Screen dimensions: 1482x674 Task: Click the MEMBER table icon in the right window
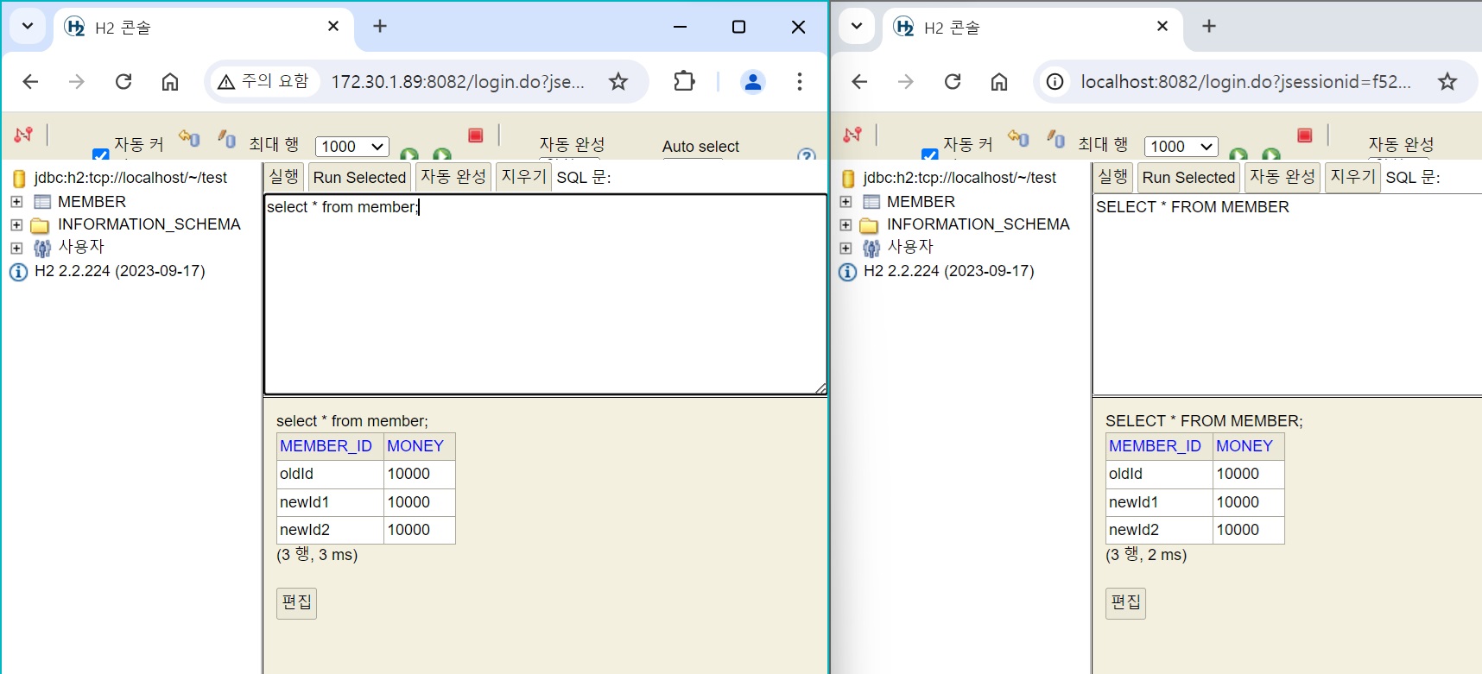tap(871, 202)
